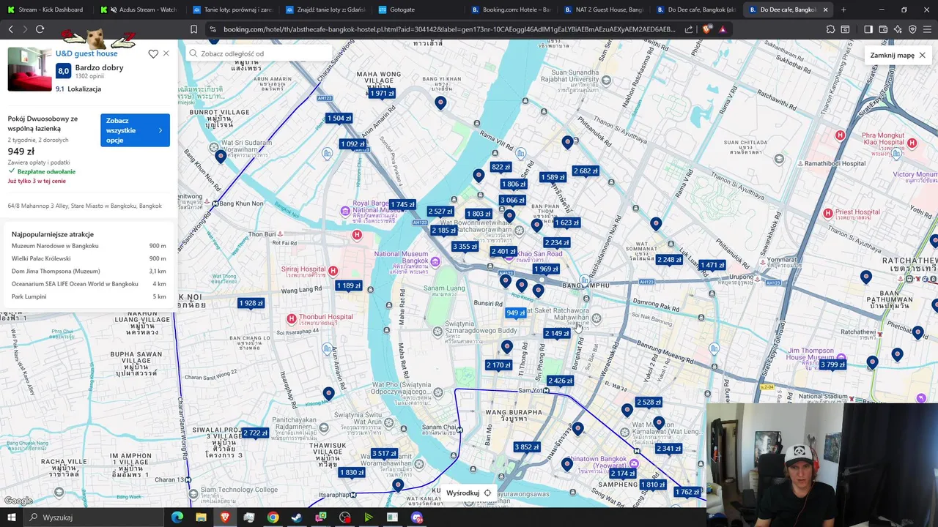Viewport: 938px width, 527px height.
Task: Open browser extensions puzzle icon
Action: point(830,29)
